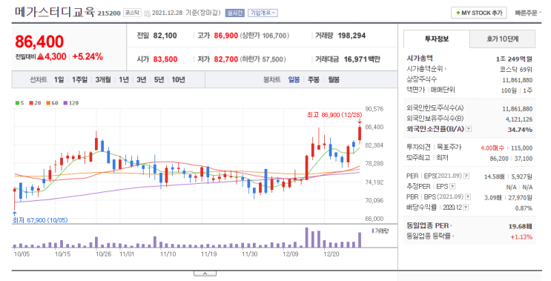This screenshot has width=551, height=281.
Task: Click help icon next to 외국인소진율(B/A)
Action: point(469,129)
